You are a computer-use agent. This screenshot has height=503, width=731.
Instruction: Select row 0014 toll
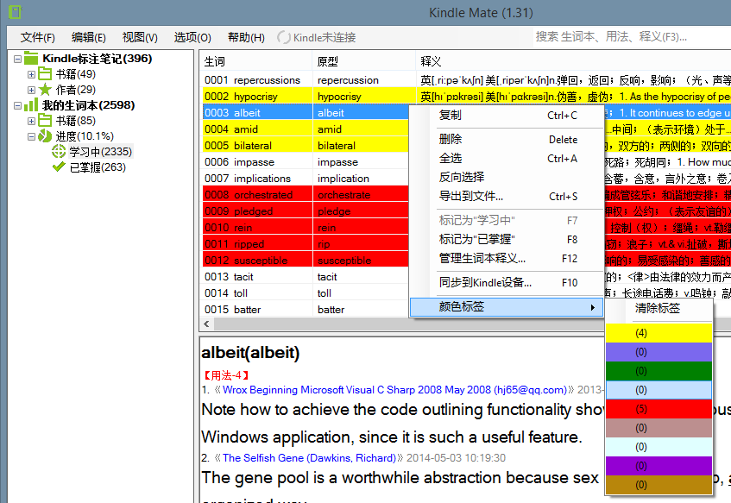tap(306, 293)
